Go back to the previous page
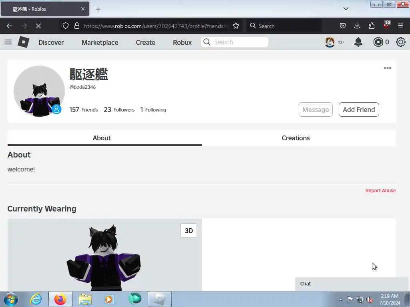This screenshot has width=410, height=307. [x=10, y=26]
